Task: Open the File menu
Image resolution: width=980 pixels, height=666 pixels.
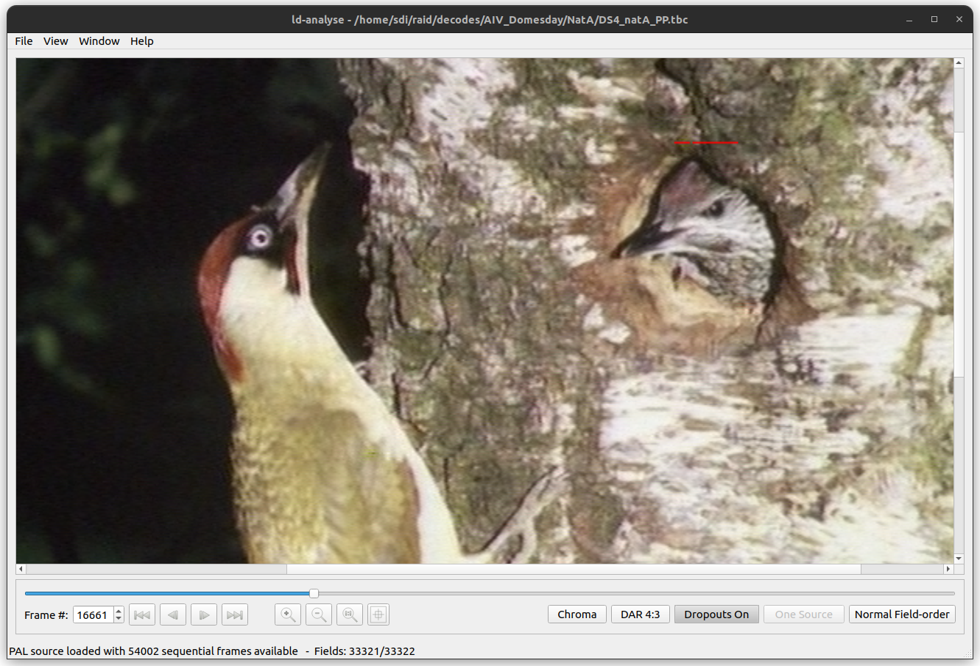Action: coord(24,41)
